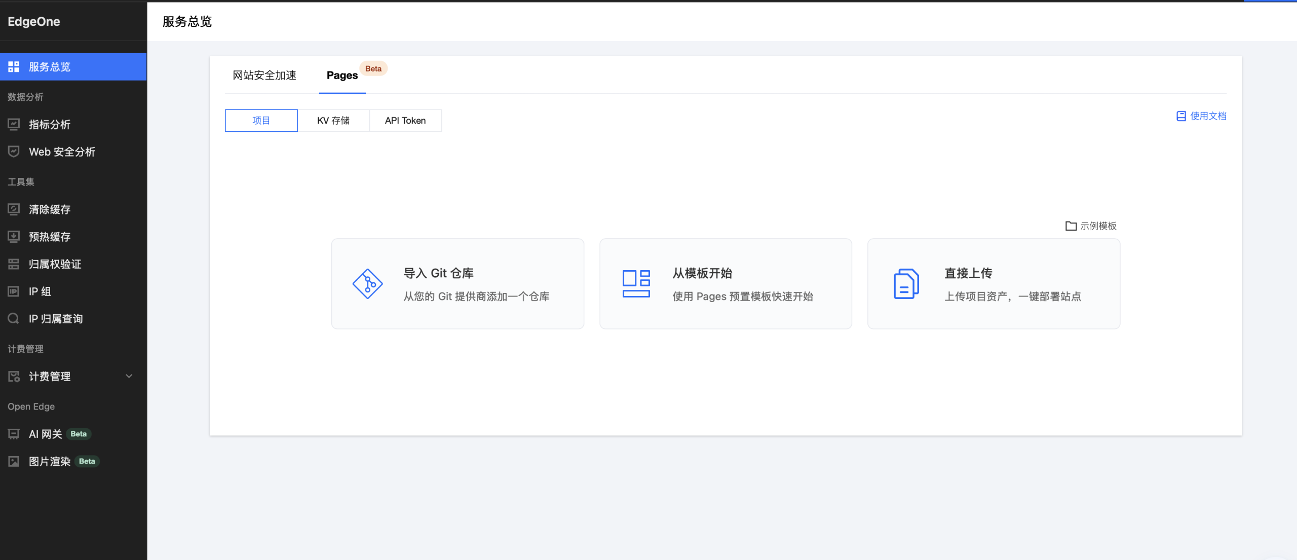Click the 服务总览 grid icon in sidebar
1297x560 pixels.
coord(14,66)
